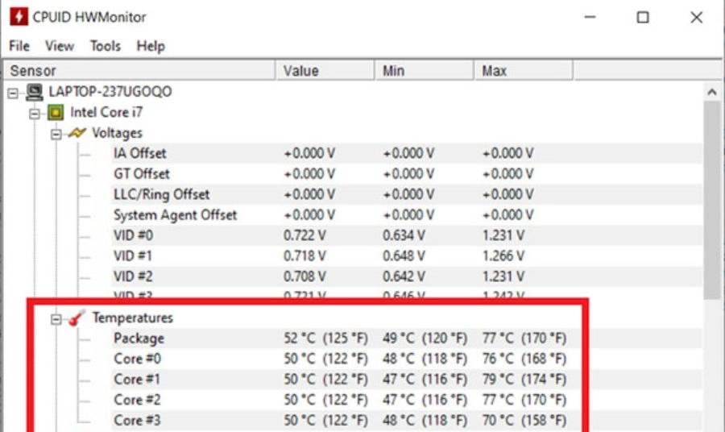The image size is (725, 432).
Task: Click the Max column header
Action: (x=524, y=71)
